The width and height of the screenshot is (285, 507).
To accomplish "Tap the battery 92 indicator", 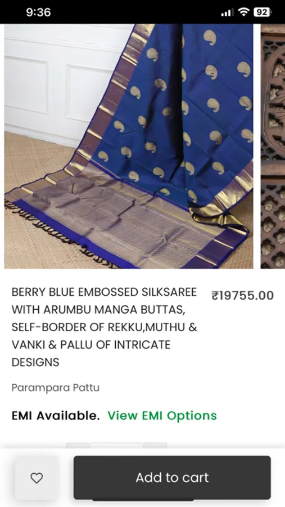I will click(x=262, y=12).
